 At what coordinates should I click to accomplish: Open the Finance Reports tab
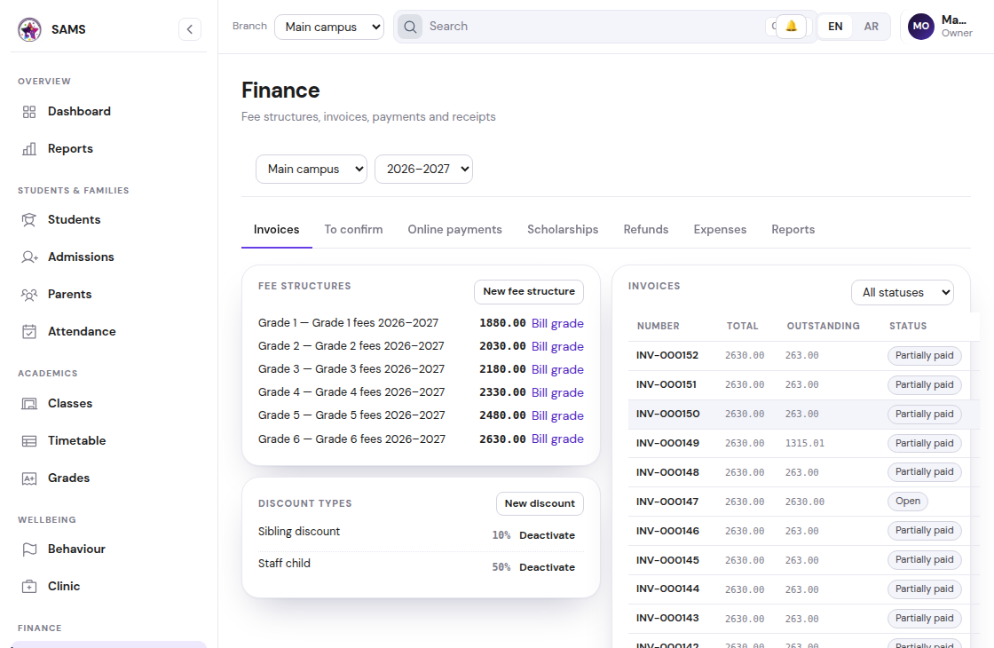(793, 230)
